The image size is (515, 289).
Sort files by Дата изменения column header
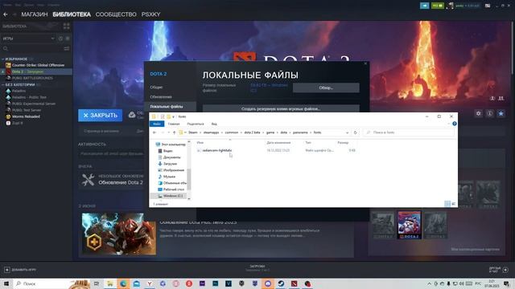point(278,143)
